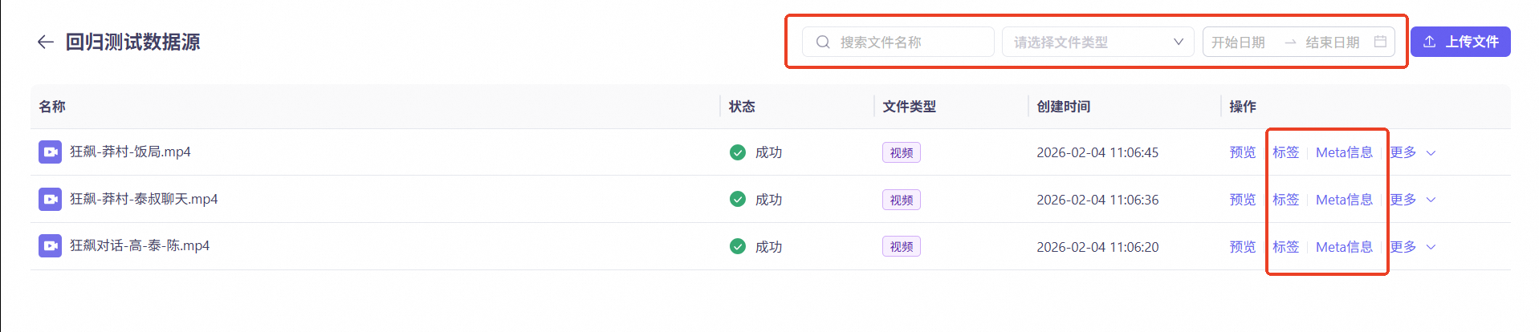Expand 更多 menu for 狂飙-莽村-饭局.mp4
Screen dimensions: 1539x332
(x=1412, y=152)
